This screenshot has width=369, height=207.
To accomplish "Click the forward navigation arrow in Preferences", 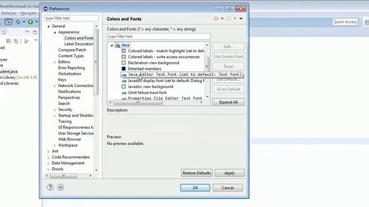I will click(228, 18).
